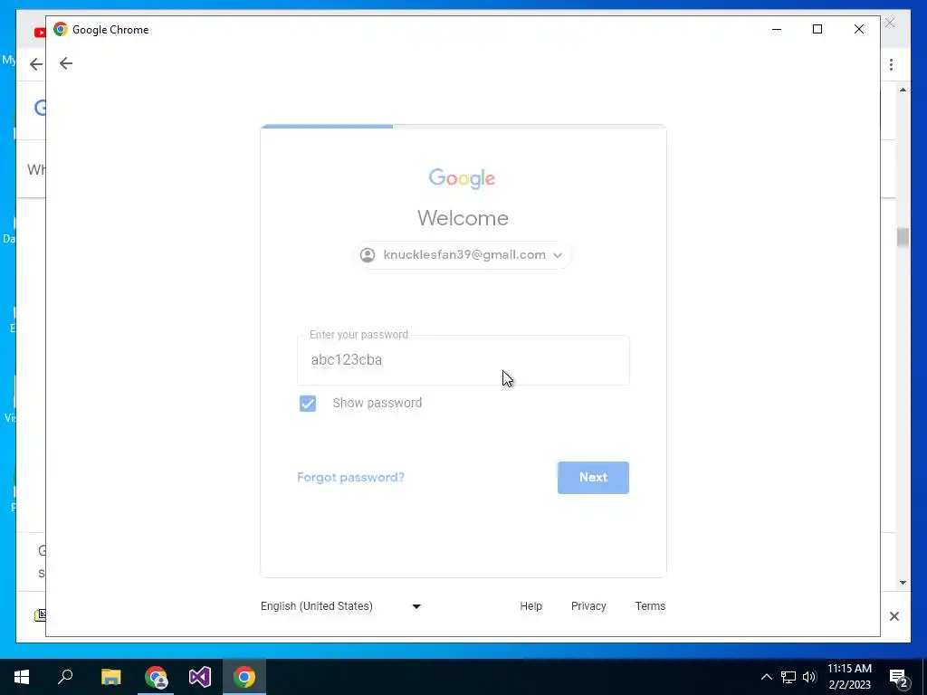Maximize the Google Chrome sign-in window

click(817, 30)
